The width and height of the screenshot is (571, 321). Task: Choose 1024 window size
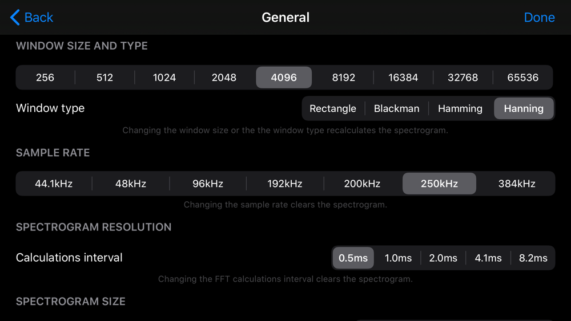point(164,78)
